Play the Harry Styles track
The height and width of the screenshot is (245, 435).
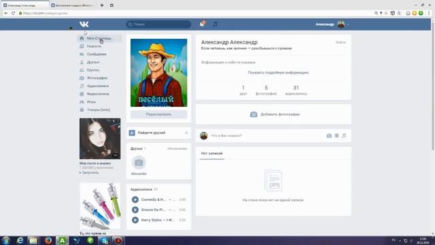pos(135,220)
